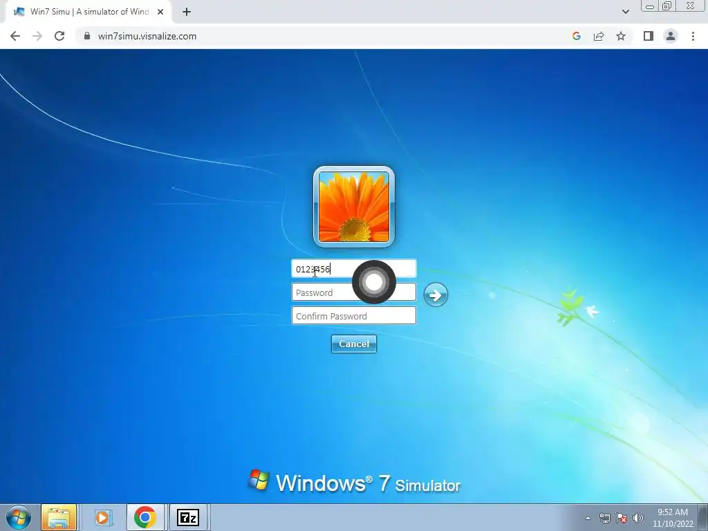Screen dimensions: 708x531
Task: Toggle the browser side panel
Action: pyautogui.click(x=649, y=36)
